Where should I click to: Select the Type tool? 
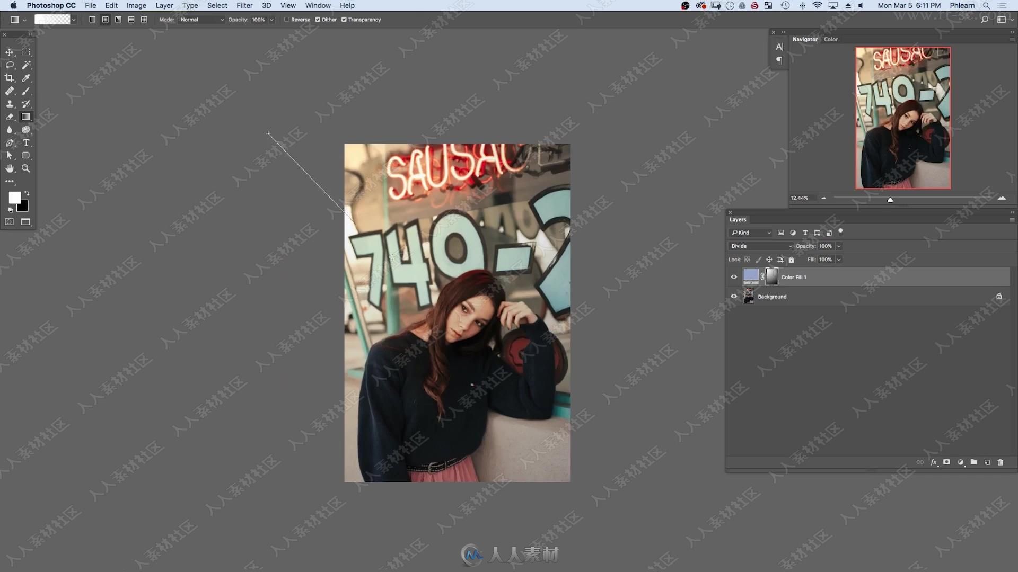(26, 142)
